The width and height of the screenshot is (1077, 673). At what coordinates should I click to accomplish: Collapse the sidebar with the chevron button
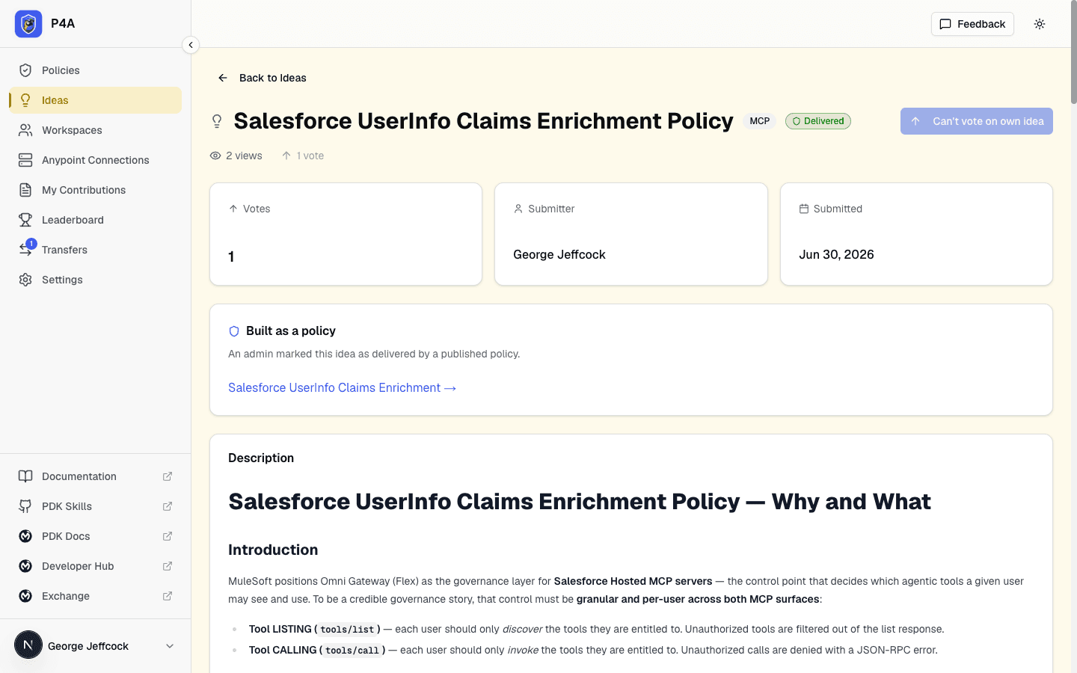tap(191, 45)
